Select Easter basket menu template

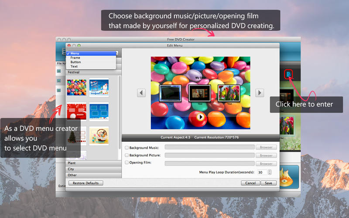tap(99, 136)
